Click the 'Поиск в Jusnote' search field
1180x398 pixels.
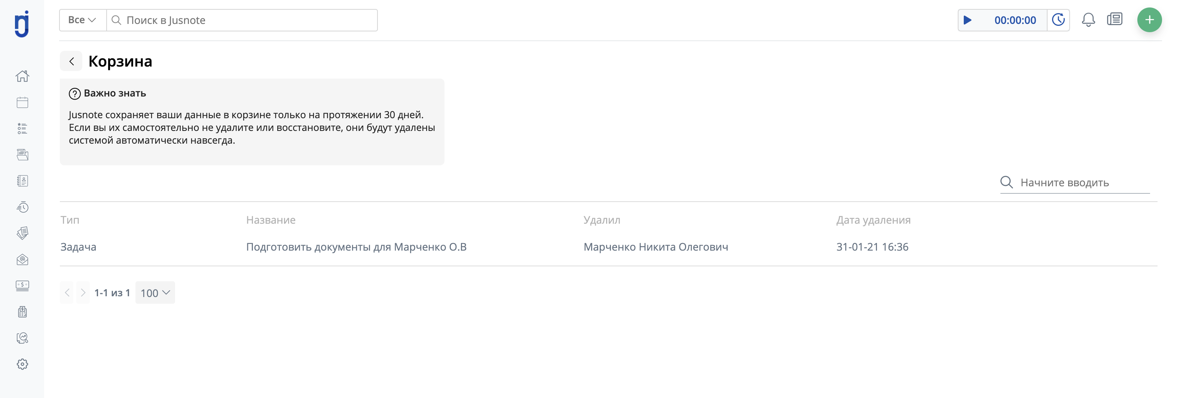pyautogui.click(x=242, y=20)
